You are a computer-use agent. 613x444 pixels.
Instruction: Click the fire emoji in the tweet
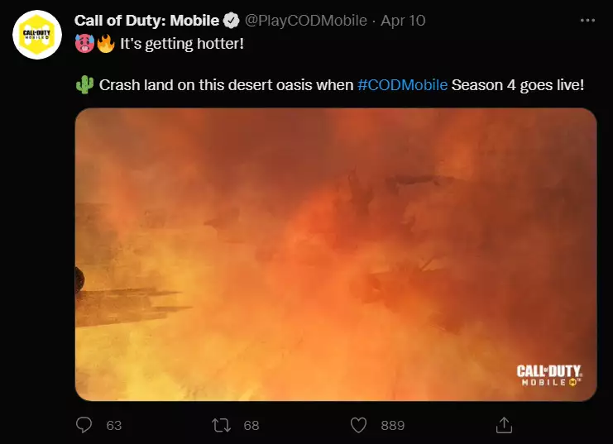[x=104, y=42]
